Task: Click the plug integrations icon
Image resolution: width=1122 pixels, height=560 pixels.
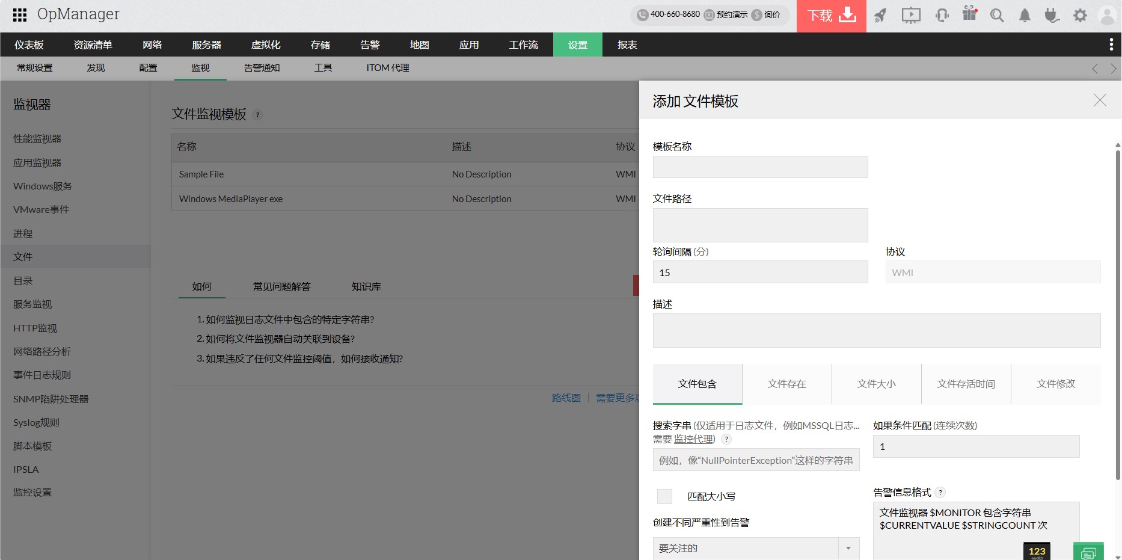Action: click(1052, 15)
